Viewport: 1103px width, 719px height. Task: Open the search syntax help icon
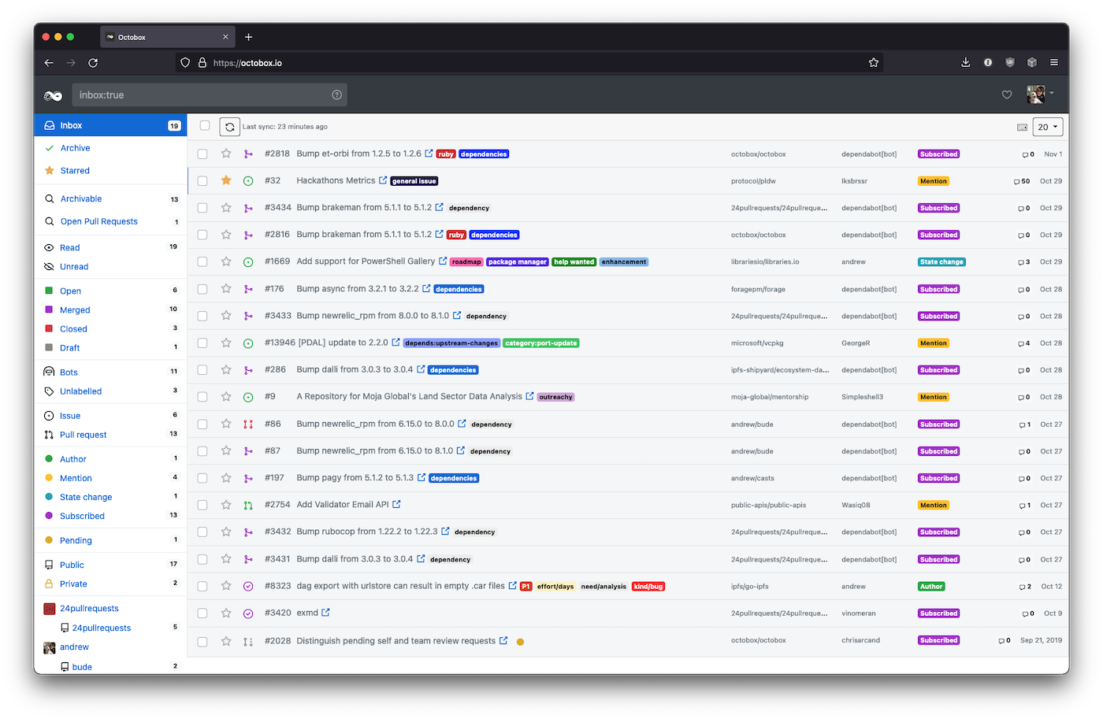[x=336, y=94]
